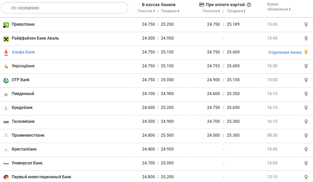Click the Отделения банка link
This screenshot has width=313, height=182.
point(285,52)
